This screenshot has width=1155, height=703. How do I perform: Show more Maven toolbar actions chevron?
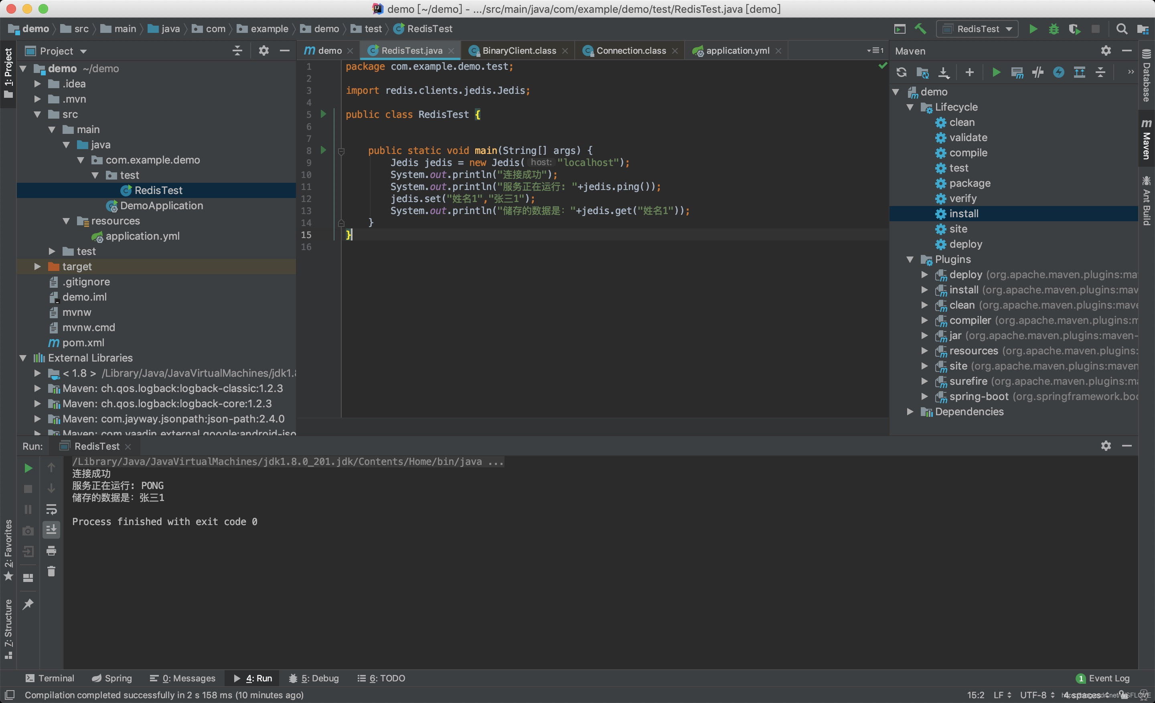pyautogui.click(x=1130, y=72)
